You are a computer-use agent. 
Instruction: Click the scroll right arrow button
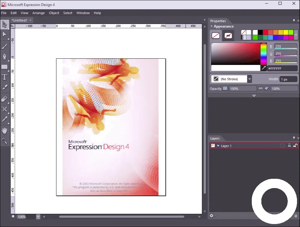[x=200, y=217]
